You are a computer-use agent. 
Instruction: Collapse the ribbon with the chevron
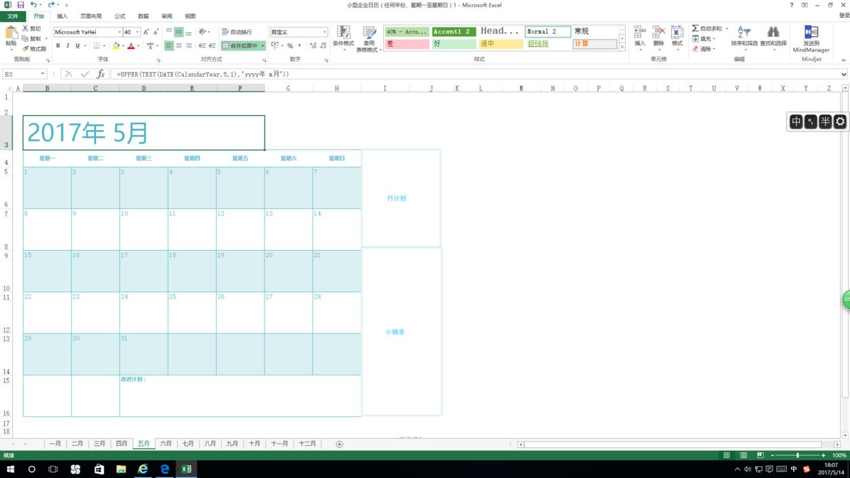pyautogui.click(x=843, y=60)
